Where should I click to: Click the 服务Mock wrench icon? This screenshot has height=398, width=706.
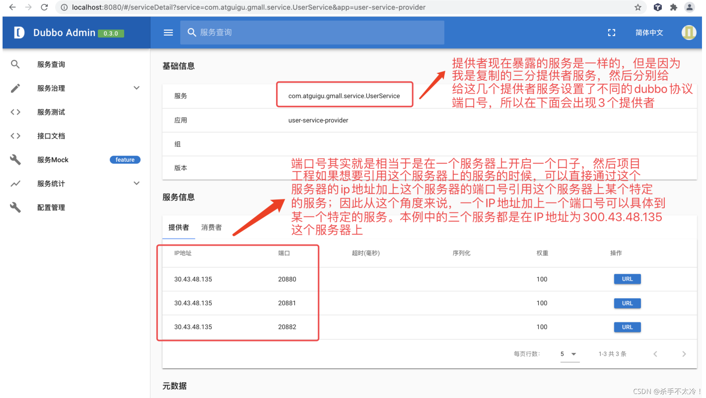15,160
